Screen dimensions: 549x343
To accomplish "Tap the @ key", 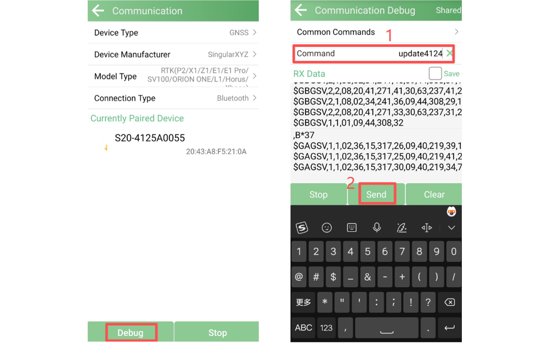I will point(299,277).
